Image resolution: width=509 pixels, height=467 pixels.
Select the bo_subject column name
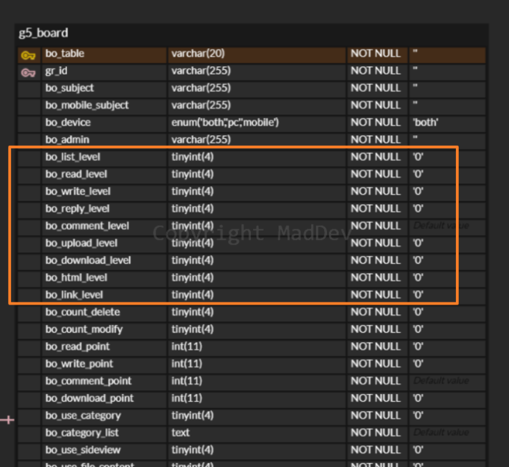pos(70,88)
